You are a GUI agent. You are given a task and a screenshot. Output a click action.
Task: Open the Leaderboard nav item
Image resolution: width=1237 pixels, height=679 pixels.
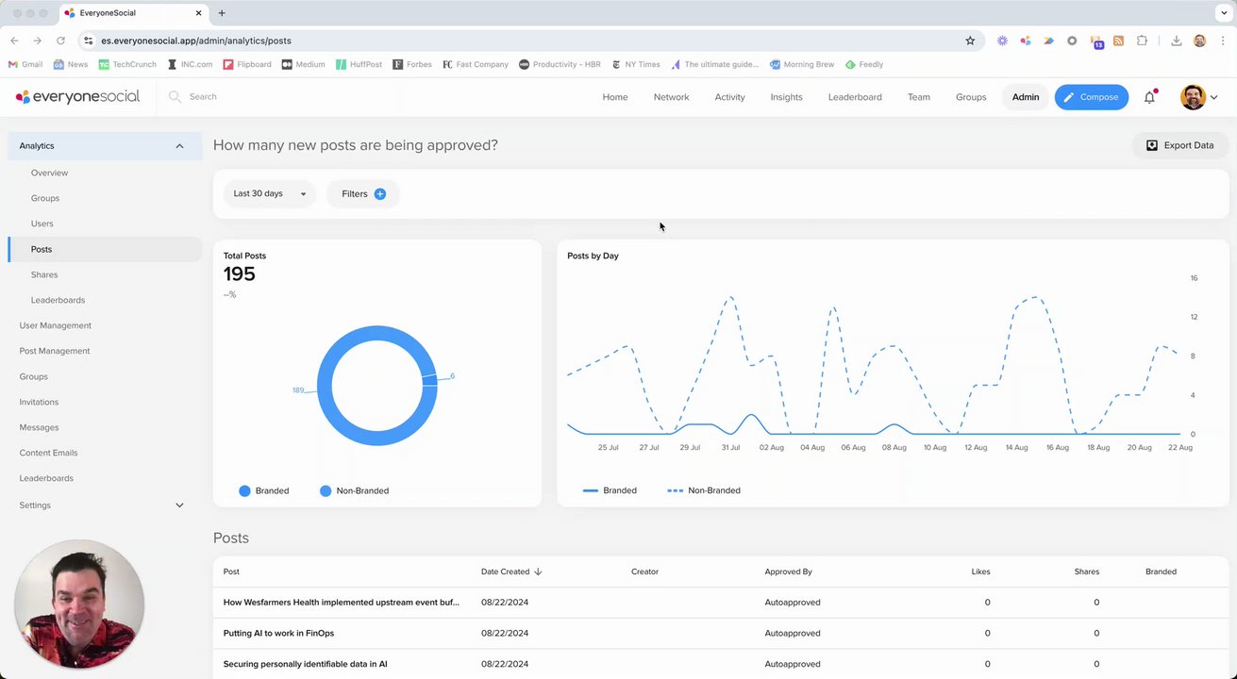coord(855,97)
